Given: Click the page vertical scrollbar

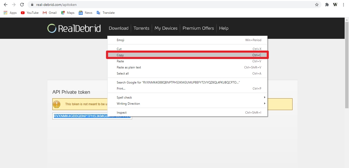Looking at the screenshot, I should point(347,63).
